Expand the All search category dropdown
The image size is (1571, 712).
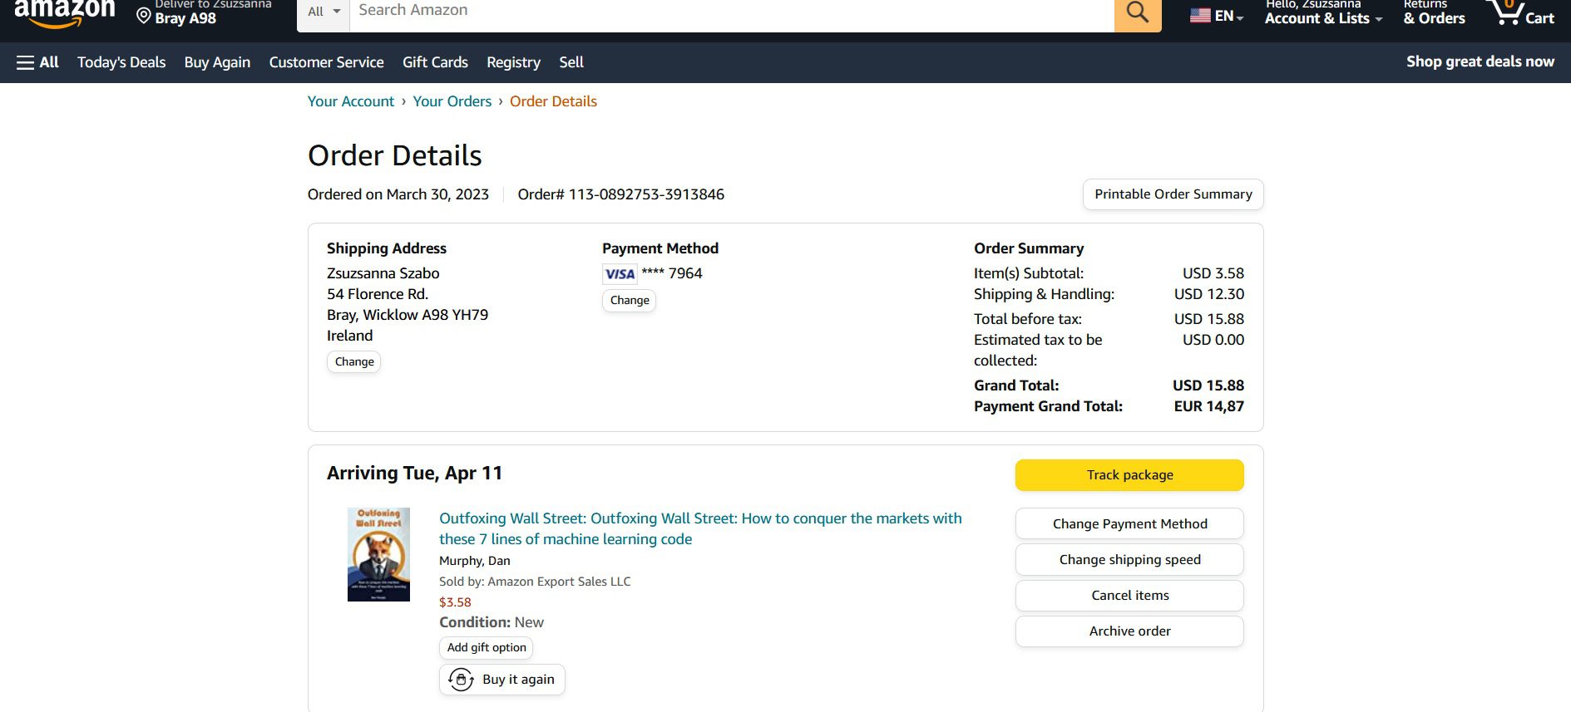pyautogui.click(x=324, y=12)
